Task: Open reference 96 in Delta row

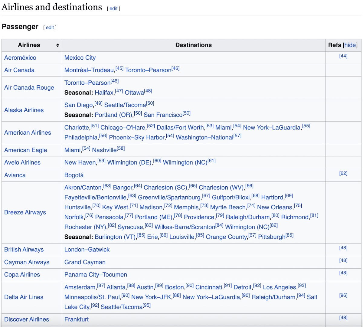Action: click(343, 295)
